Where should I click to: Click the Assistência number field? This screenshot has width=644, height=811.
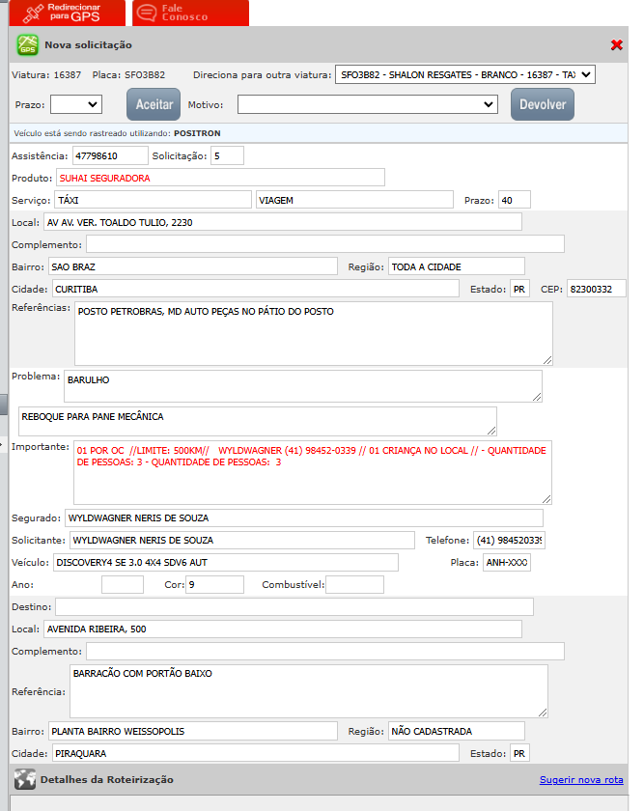pyautogui.click(x=109, y=155)
